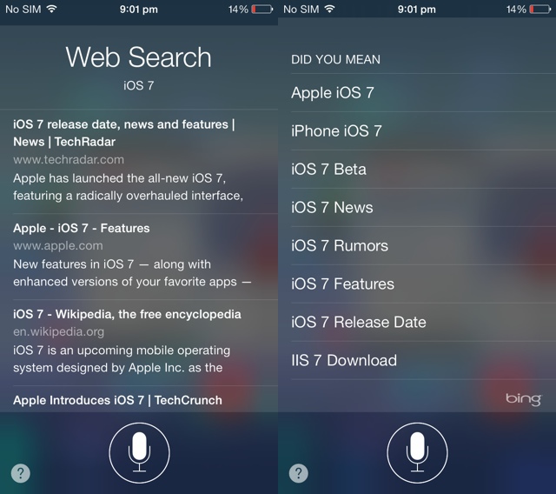Tap the Siri microphone on Web Search screen
Image resolution: width=556 pixels, height=494 pixels.
pyautogui.click(x=139, y=453)
